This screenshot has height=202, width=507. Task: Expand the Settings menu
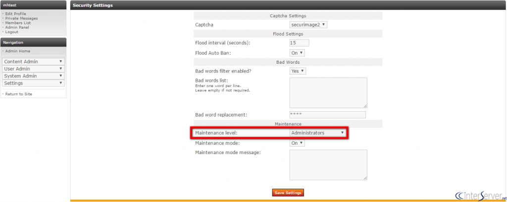(33, 83)
